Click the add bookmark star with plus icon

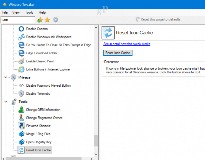40,20
